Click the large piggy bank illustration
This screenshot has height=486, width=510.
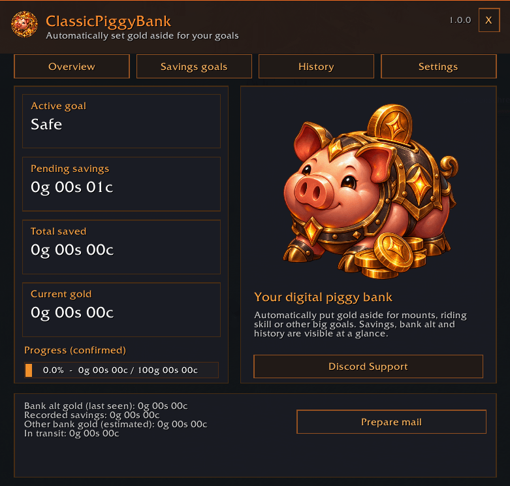point(370,191)
